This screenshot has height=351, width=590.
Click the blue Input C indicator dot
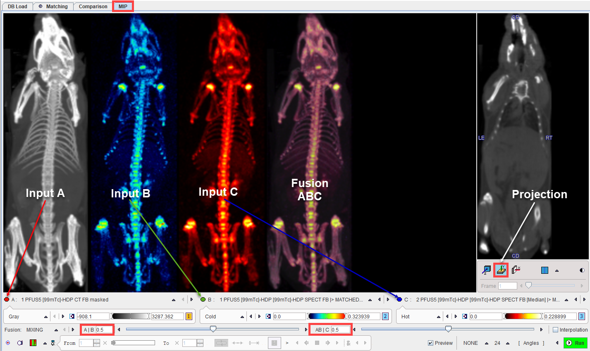click(x=399, y=299)
